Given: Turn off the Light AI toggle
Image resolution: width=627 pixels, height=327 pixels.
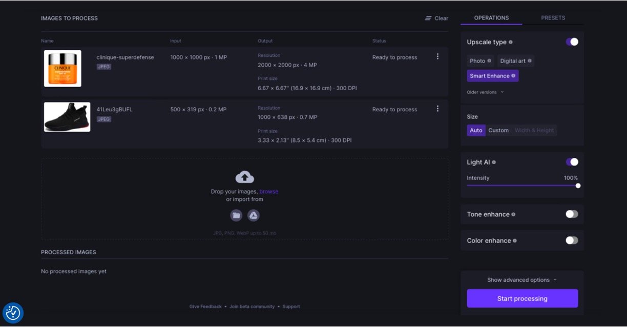Looking at the screenshot, I should (572, 162).
